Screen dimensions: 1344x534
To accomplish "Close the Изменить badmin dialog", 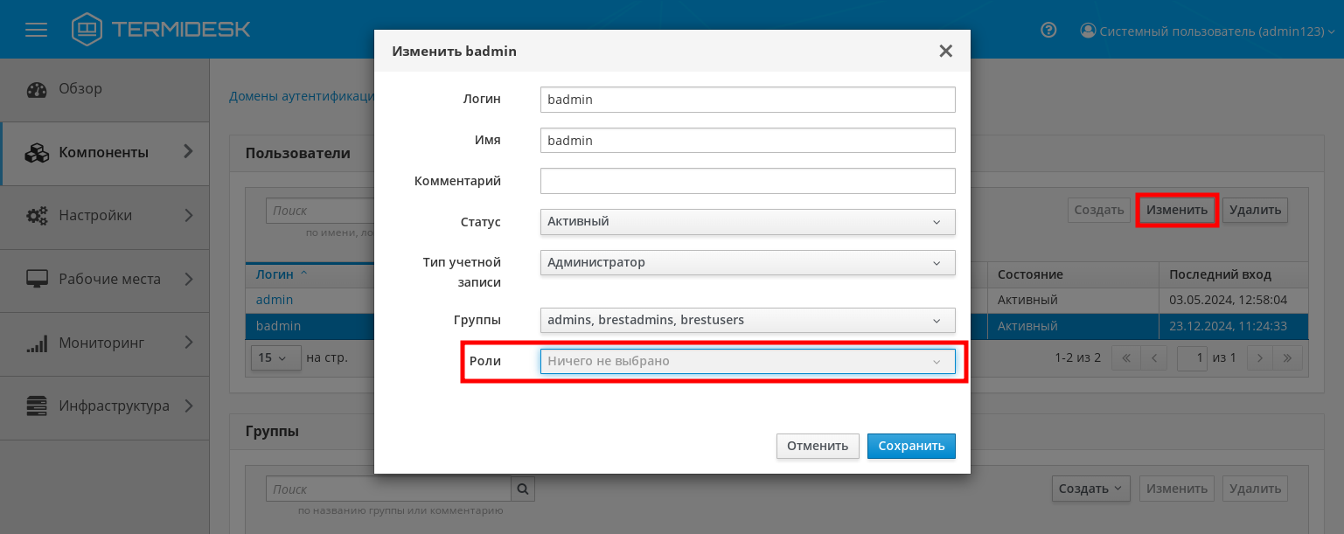I will click(x=945, y=52).
